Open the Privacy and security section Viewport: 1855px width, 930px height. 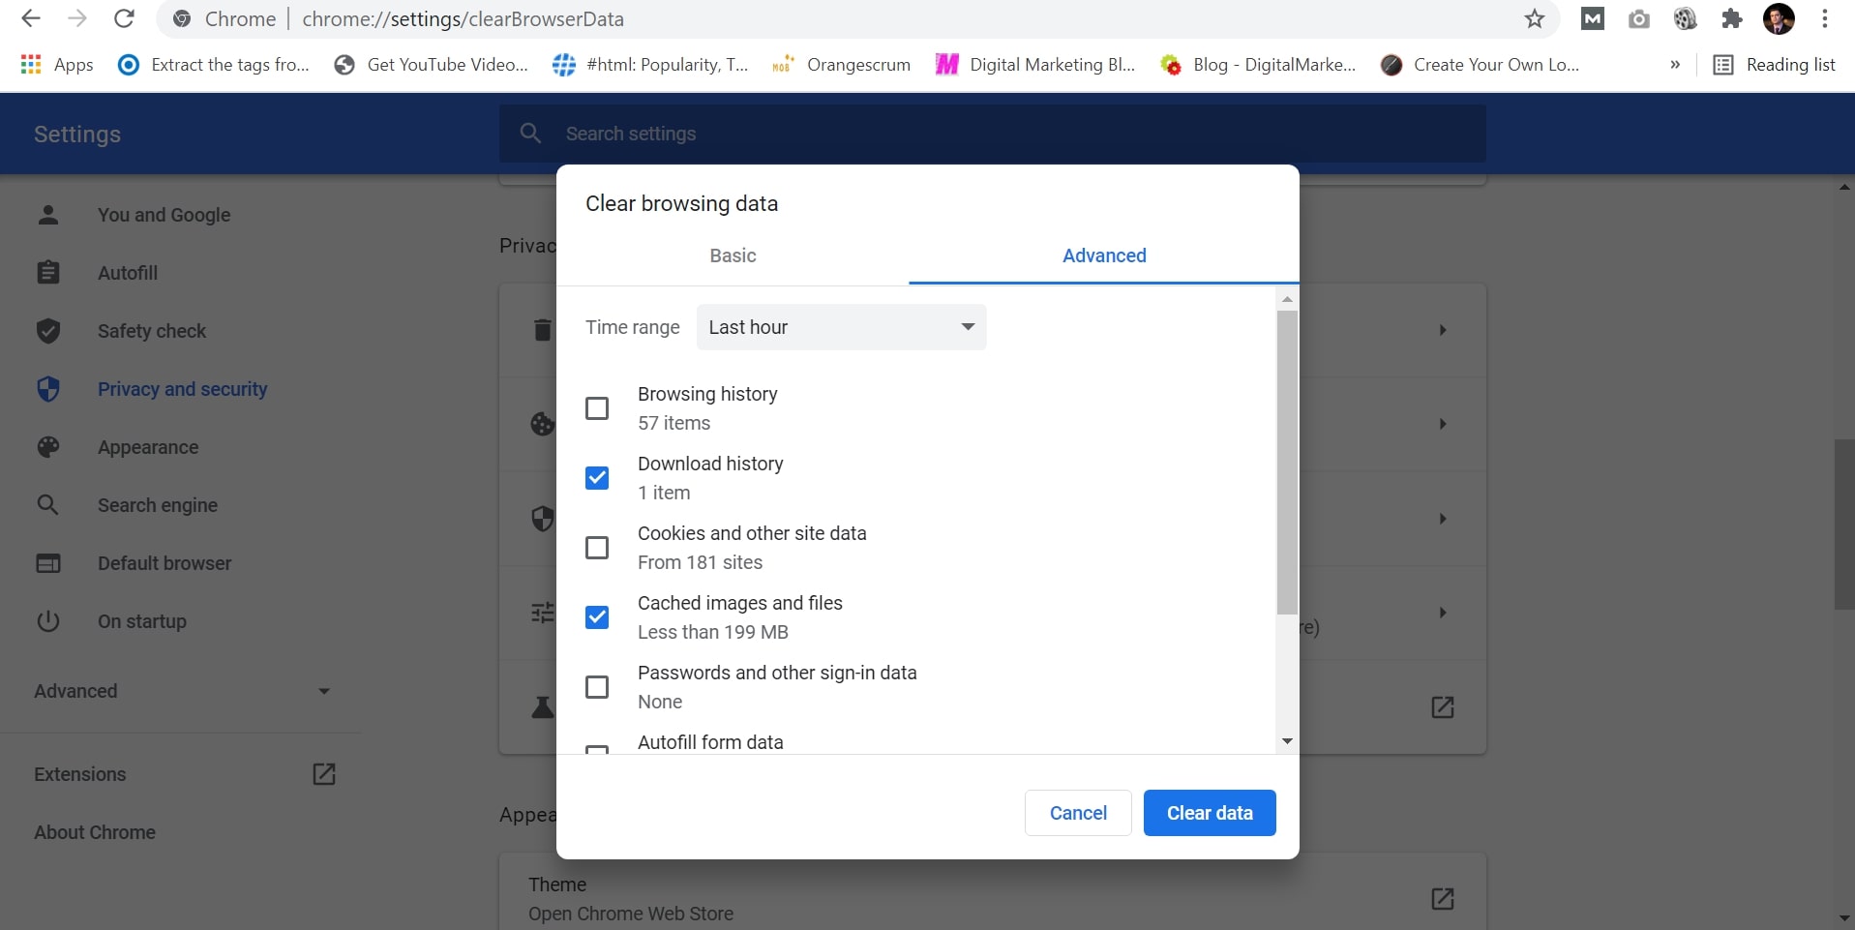click(183, 389)
